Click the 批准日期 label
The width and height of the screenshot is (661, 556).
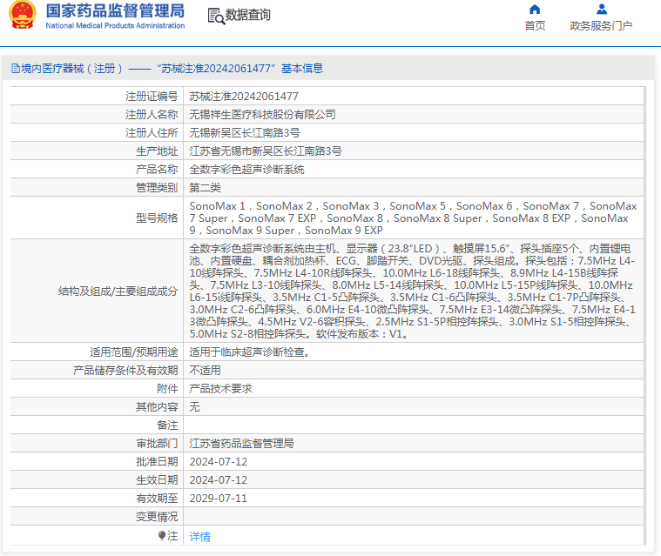click(x=157, y=462)
